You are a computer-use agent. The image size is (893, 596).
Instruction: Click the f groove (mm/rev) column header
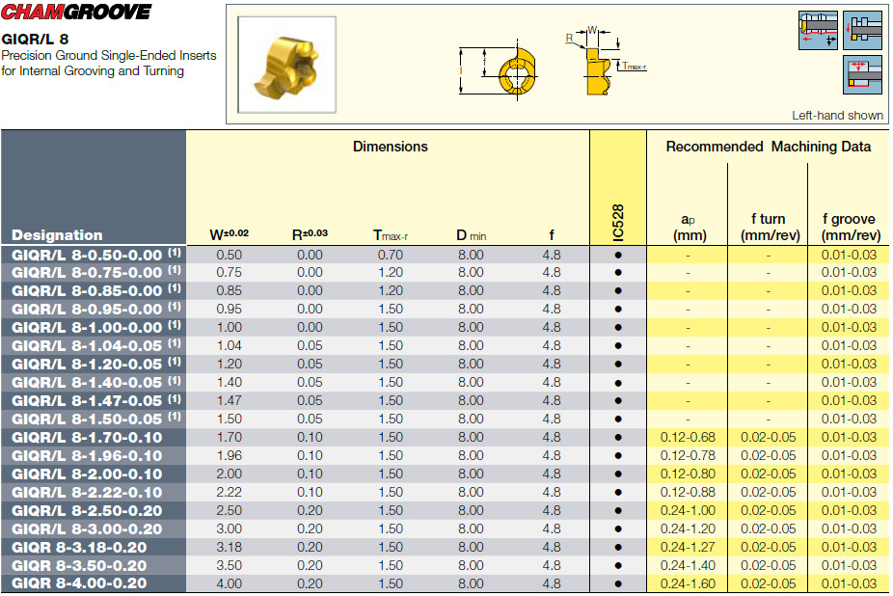point(850,228)
